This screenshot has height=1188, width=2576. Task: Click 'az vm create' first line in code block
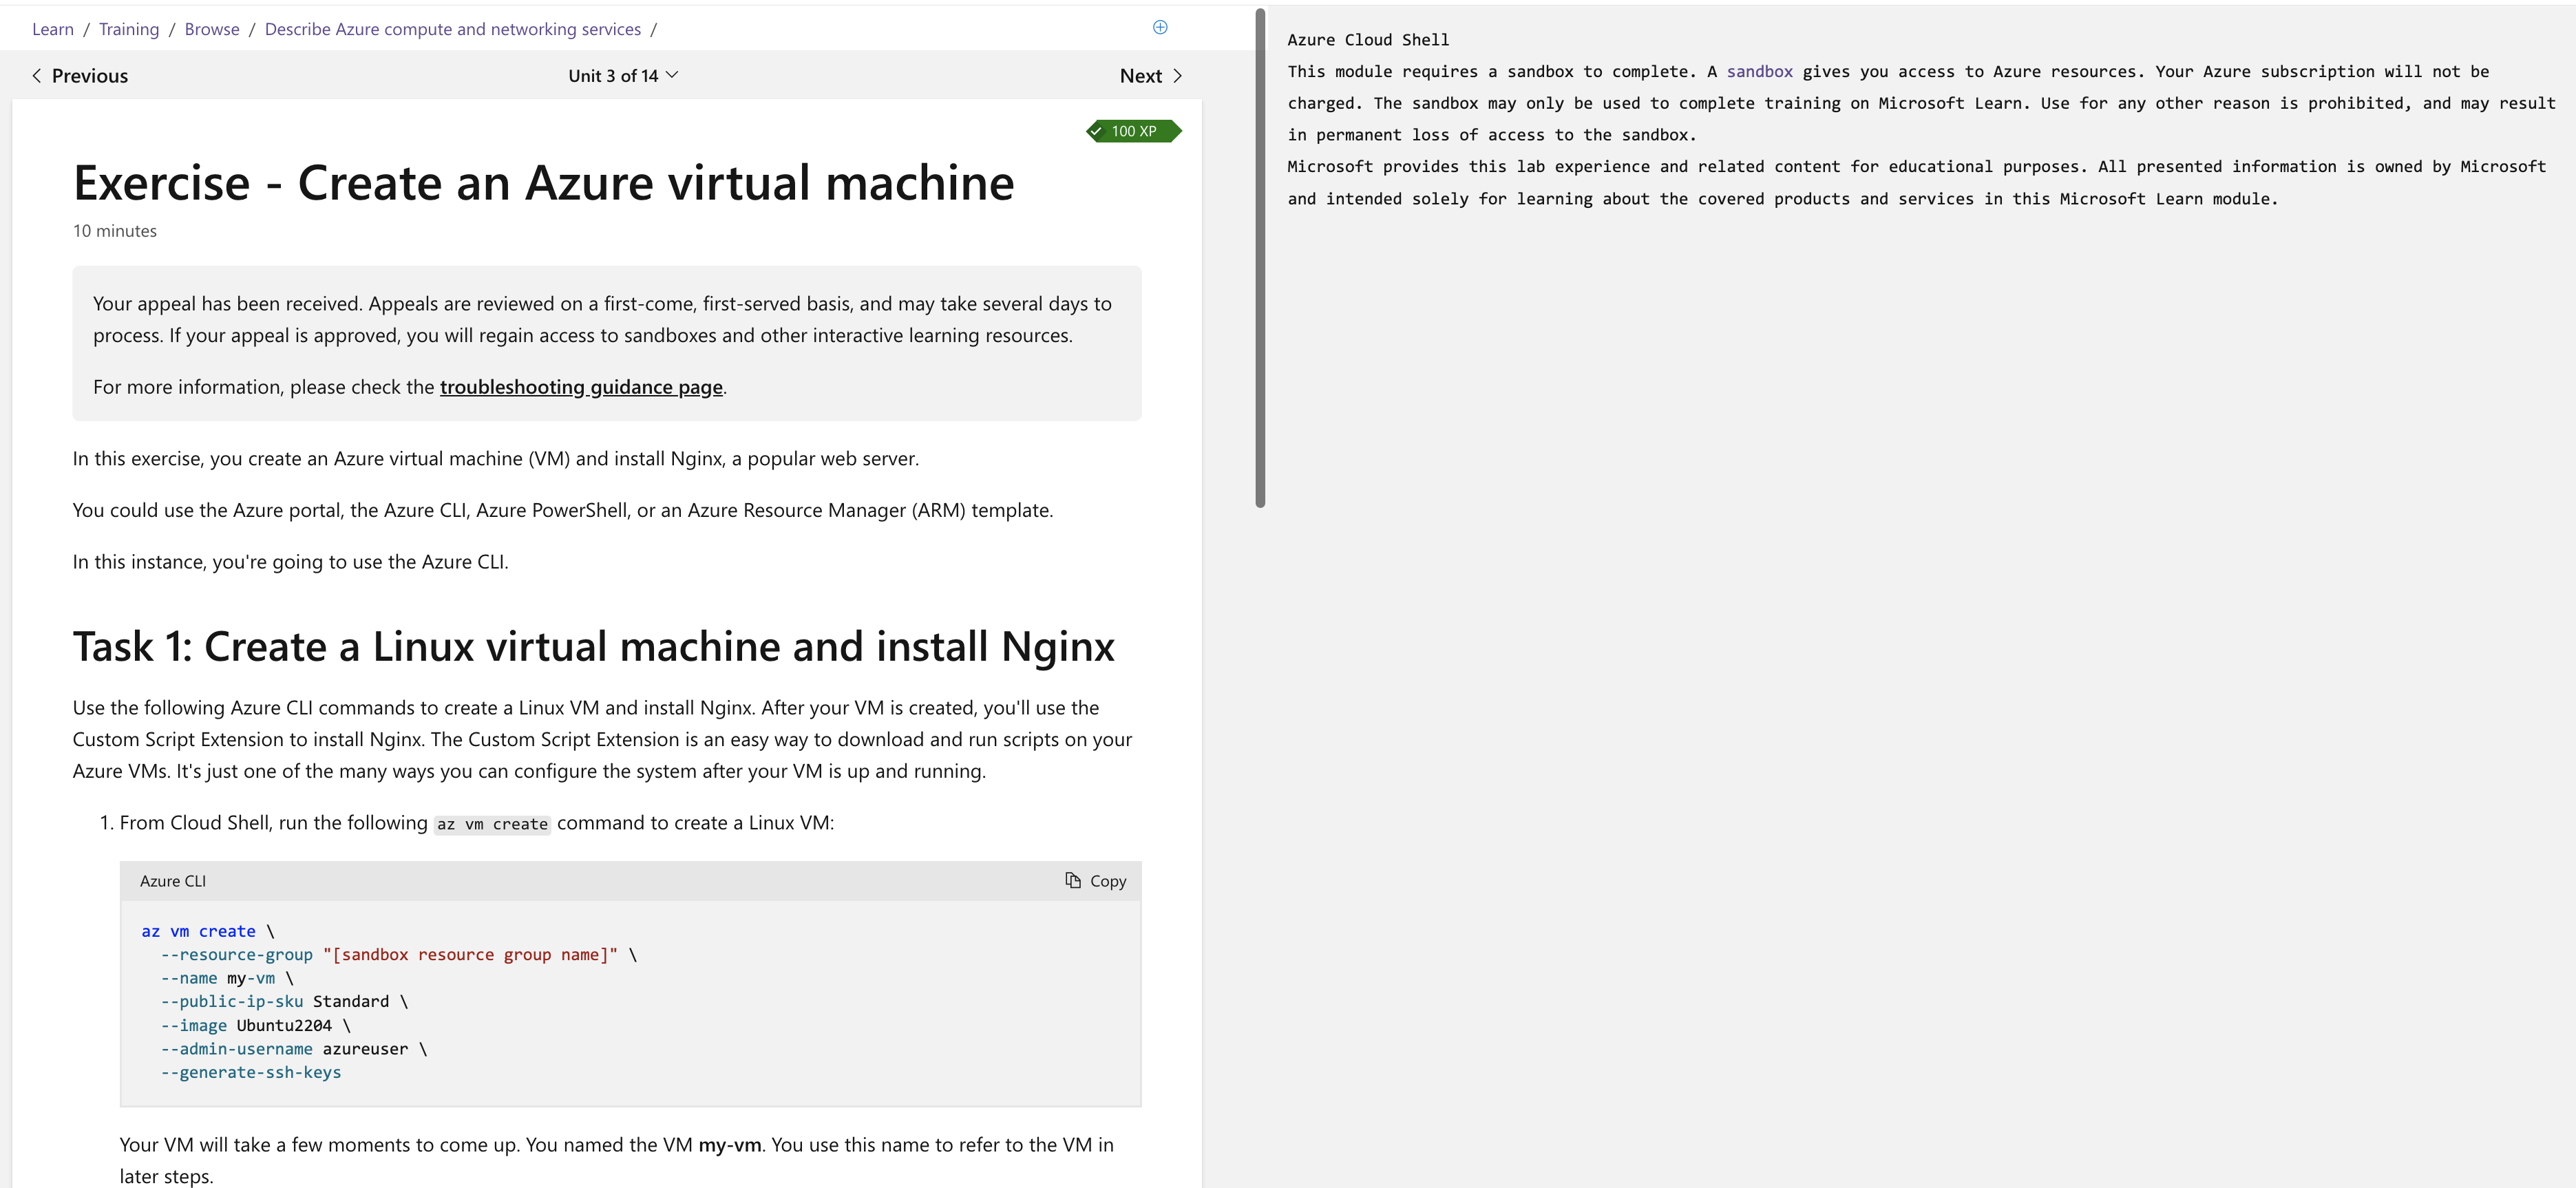pyautogui.click(x=207, y=931)
